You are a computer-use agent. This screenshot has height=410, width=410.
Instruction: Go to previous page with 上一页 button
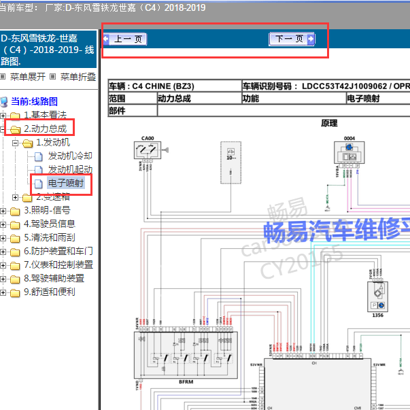pos(125,39)
